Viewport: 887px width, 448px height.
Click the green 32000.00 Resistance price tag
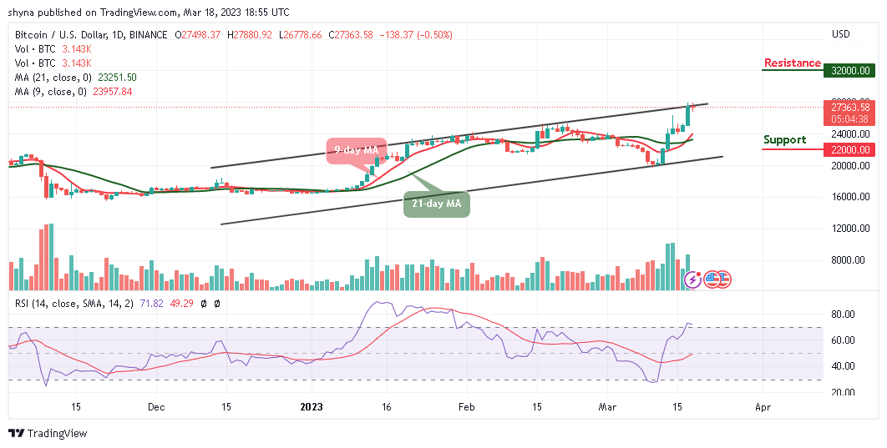(x=850, y=72)
